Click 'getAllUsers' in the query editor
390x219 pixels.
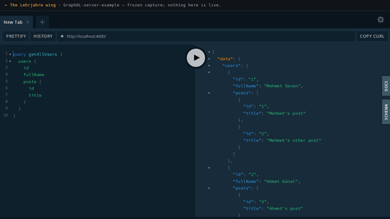click(x=43, y=54)
